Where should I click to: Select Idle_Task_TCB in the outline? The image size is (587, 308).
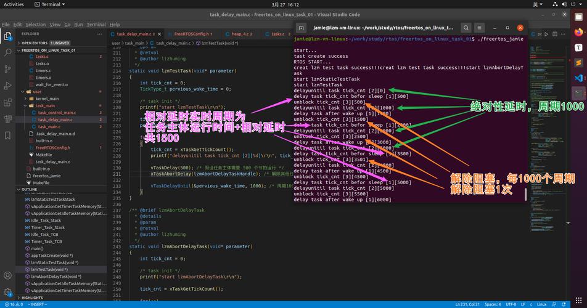click(44, 234)
